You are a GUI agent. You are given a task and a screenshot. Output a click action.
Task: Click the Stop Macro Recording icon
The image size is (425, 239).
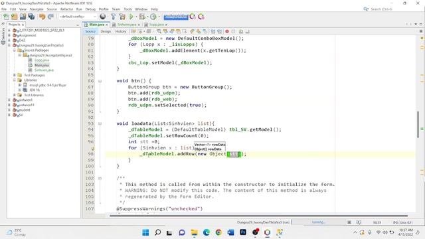click(x=233, y=31)
